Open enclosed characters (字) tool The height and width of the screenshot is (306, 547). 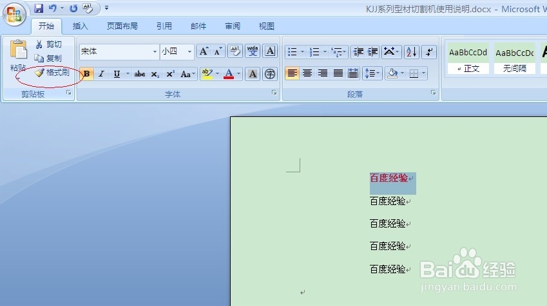270,74
